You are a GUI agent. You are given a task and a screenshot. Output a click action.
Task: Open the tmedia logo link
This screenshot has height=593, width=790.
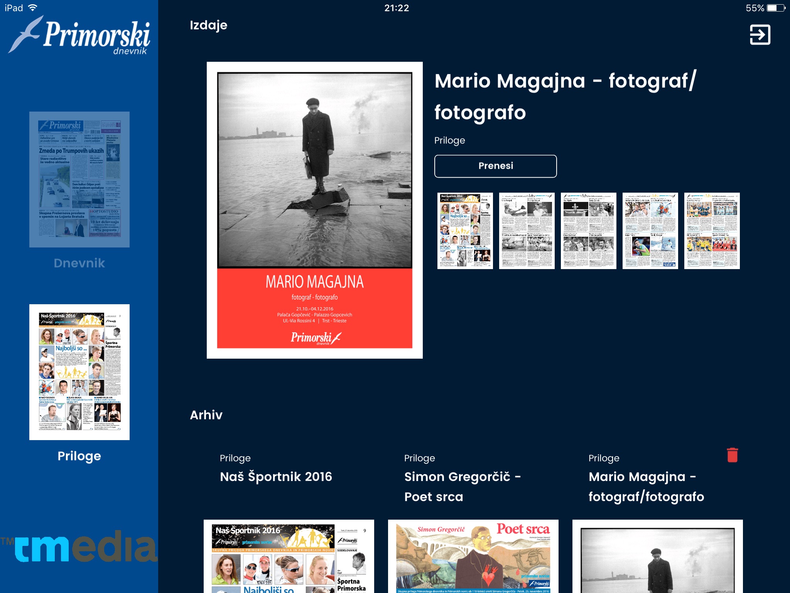click(79, 546)
